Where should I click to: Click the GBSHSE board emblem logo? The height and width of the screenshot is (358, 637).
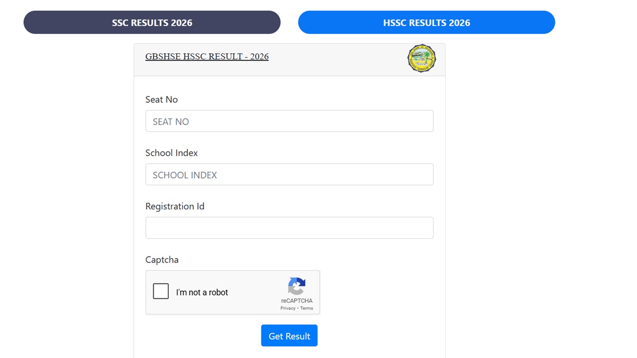tap(422, 58)
